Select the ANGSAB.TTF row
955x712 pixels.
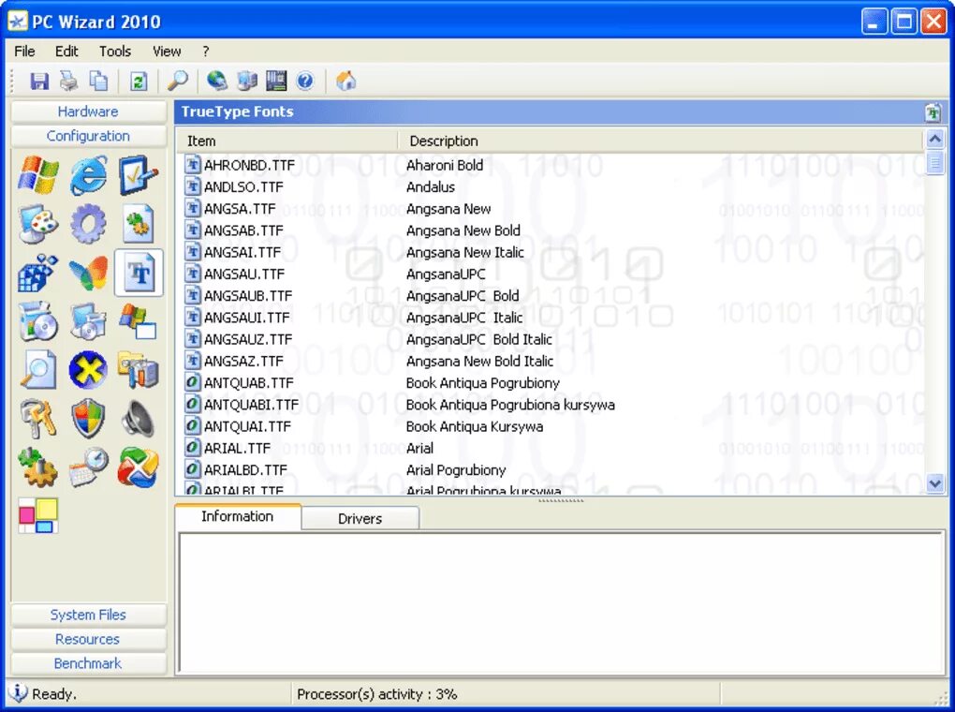551,230
